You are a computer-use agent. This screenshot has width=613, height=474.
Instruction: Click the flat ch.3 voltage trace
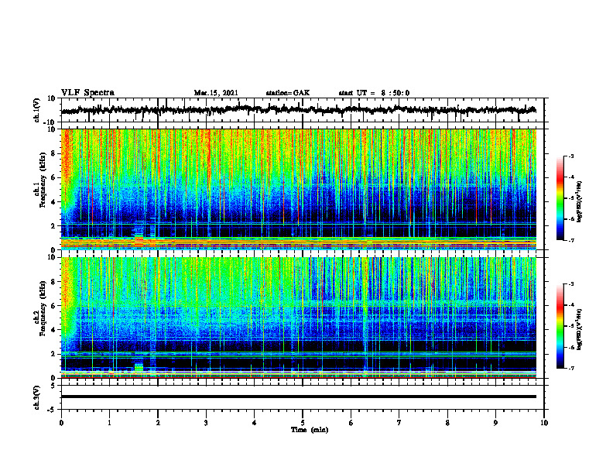coord(298,397)
